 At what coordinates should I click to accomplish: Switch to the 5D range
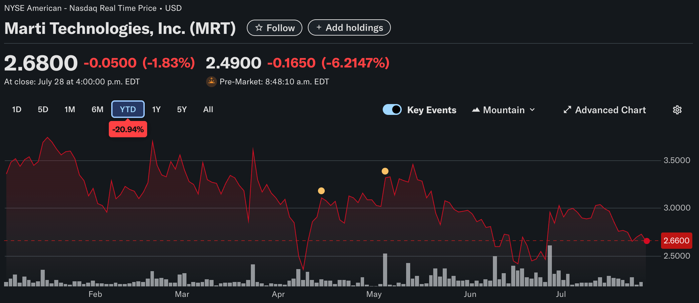point(43,109)
